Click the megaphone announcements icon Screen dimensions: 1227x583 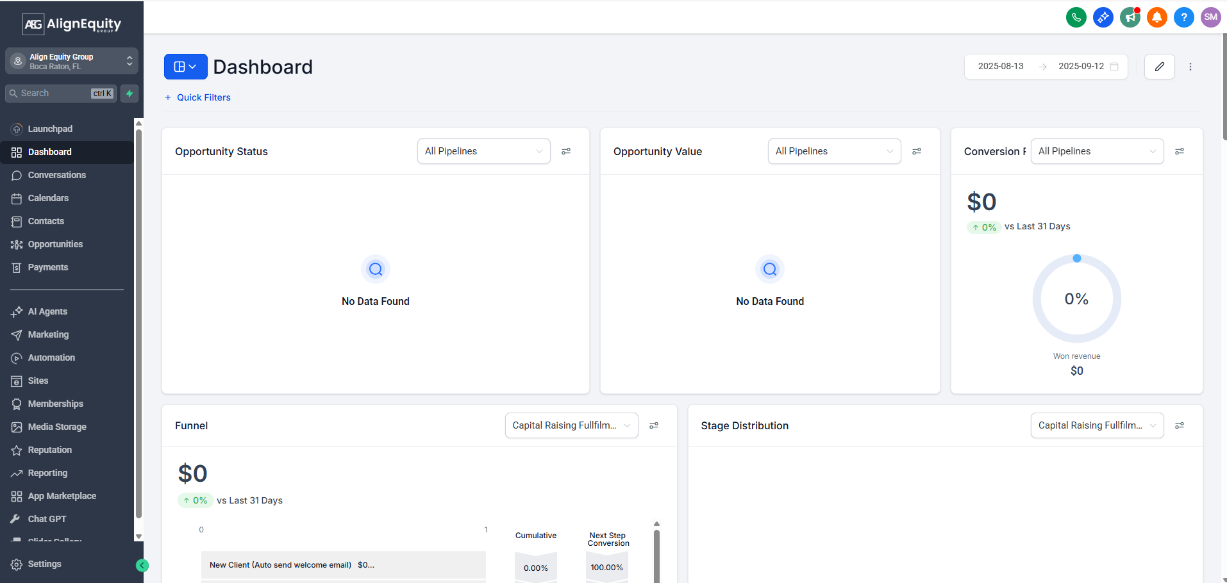click(1130, 17)
